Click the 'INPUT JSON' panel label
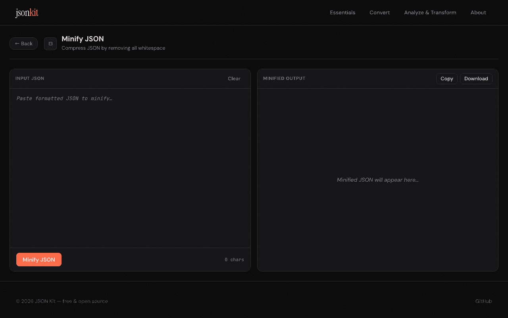 (30, 78)
